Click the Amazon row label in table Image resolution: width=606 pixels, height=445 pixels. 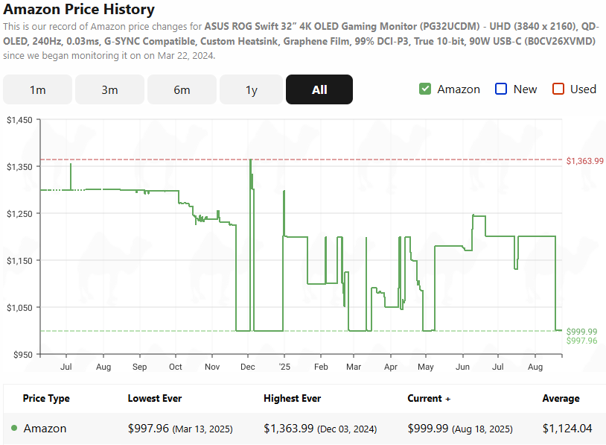[45, 429]
